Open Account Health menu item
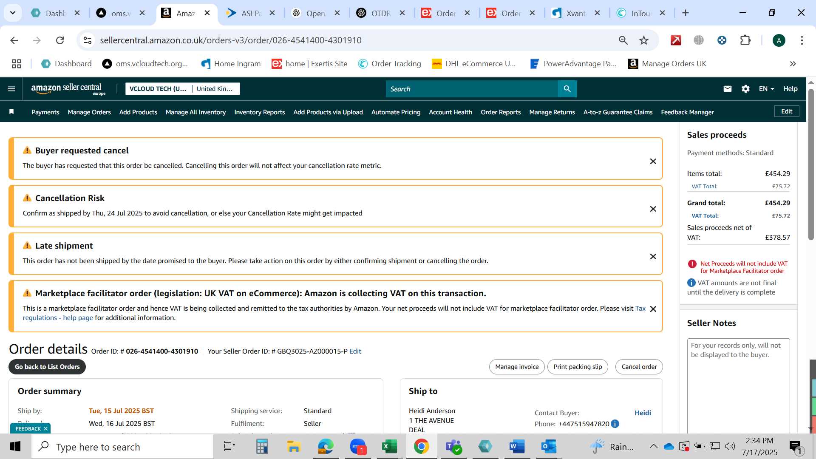Screen dimensions: 816x459 click(450, 112)
